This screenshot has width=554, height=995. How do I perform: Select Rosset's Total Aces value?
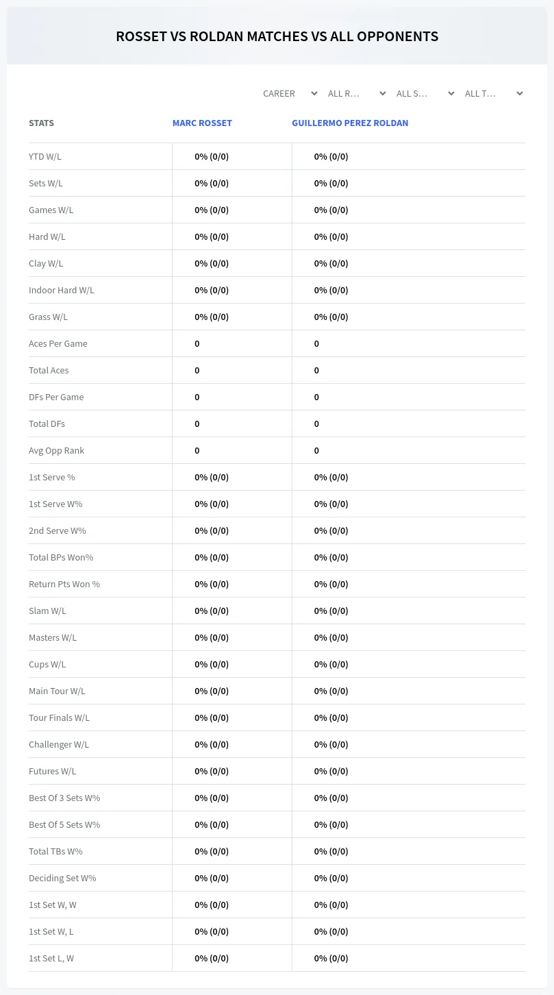click(x=197, y=370)
